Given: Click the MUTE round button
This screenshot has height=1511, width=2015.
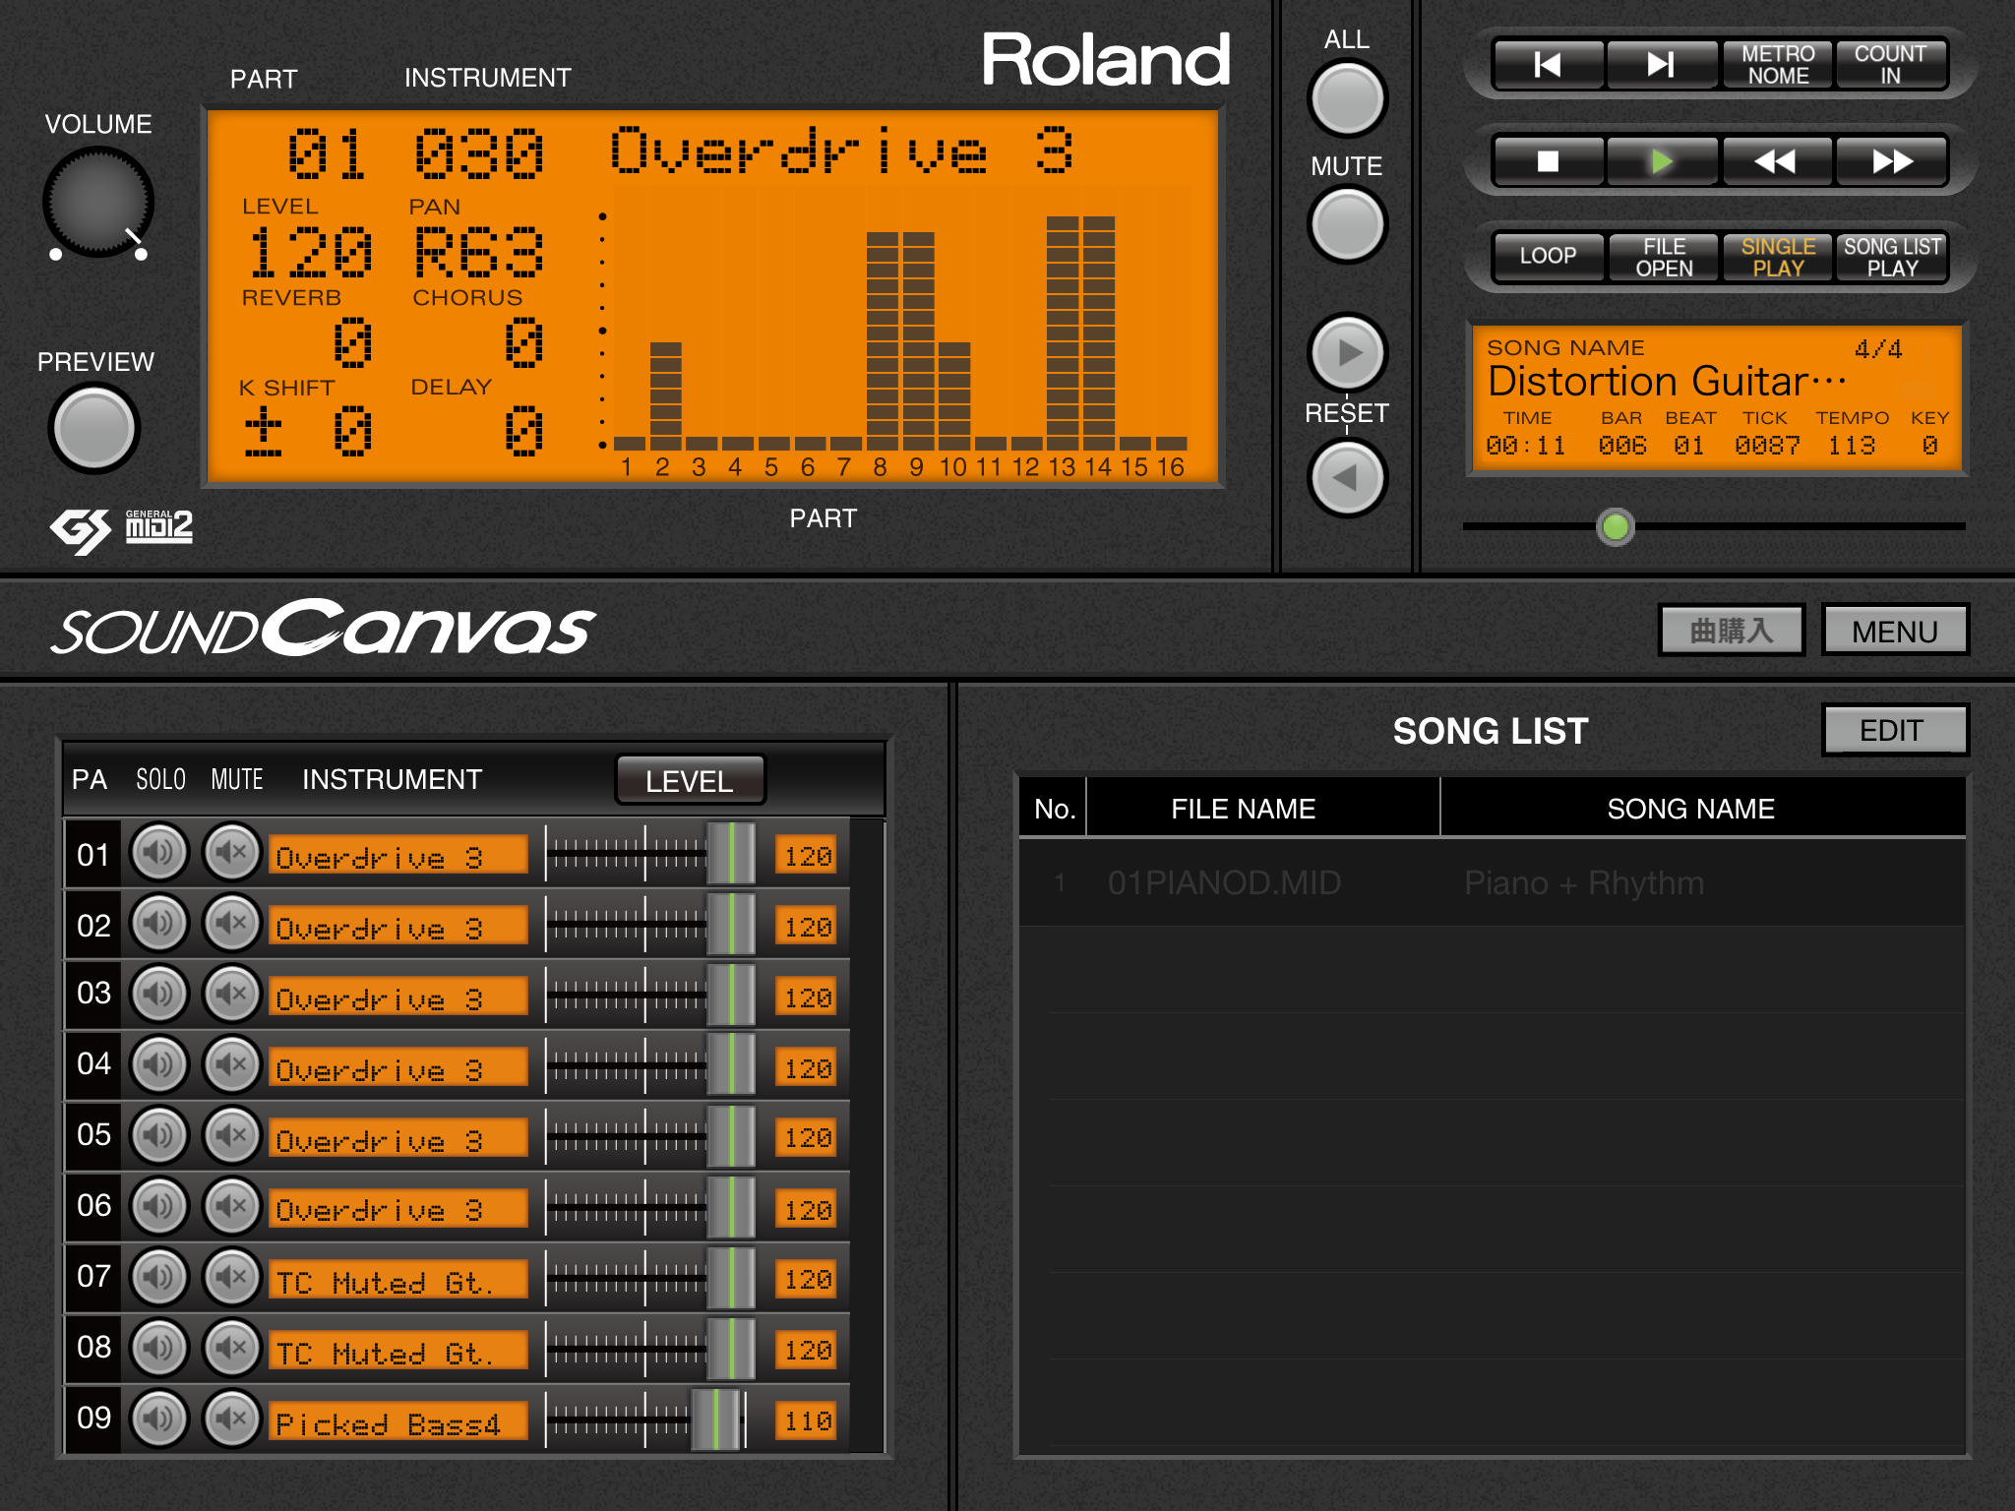Looking at the screenshot, I should click(1347, 224).
